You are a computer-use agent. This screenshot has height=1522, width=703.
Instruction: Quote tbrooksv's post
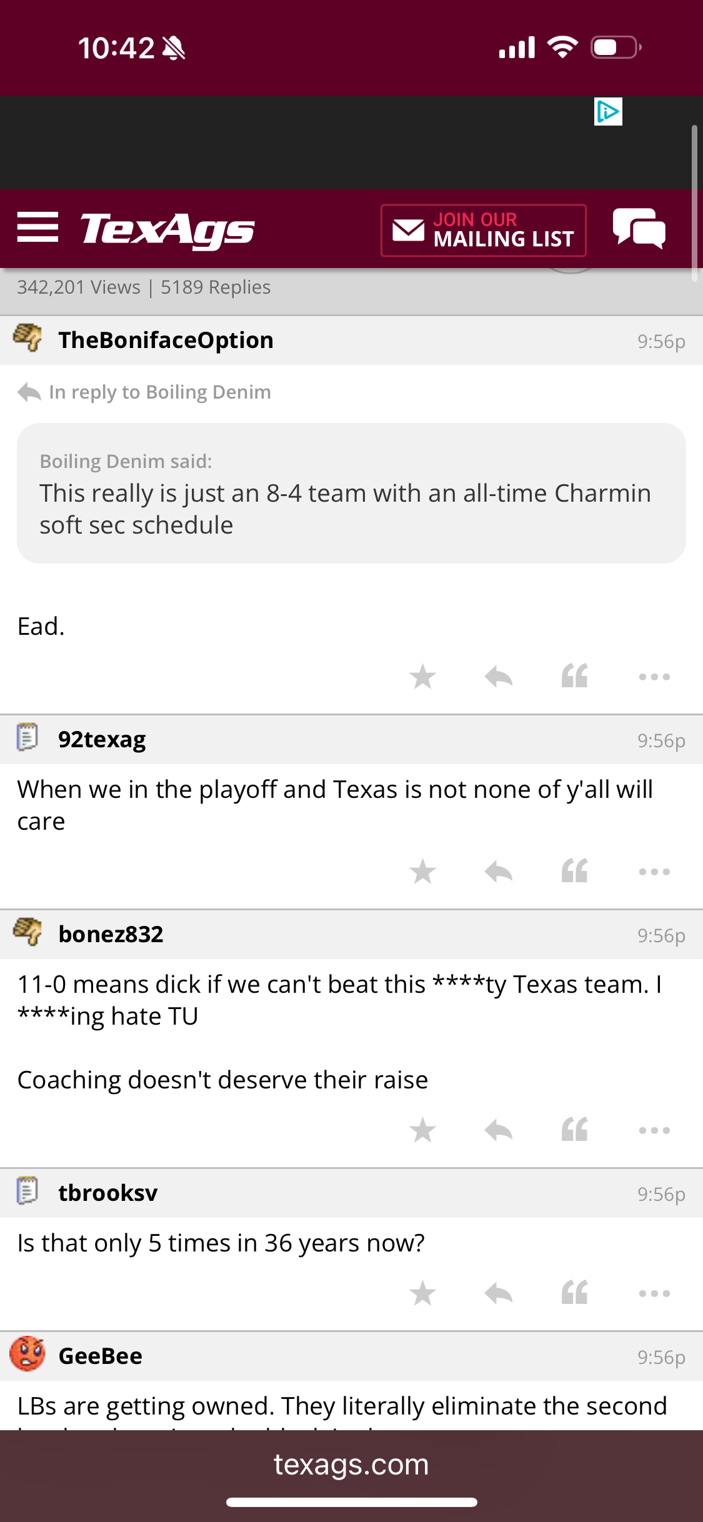click(x=575, y=1293)
